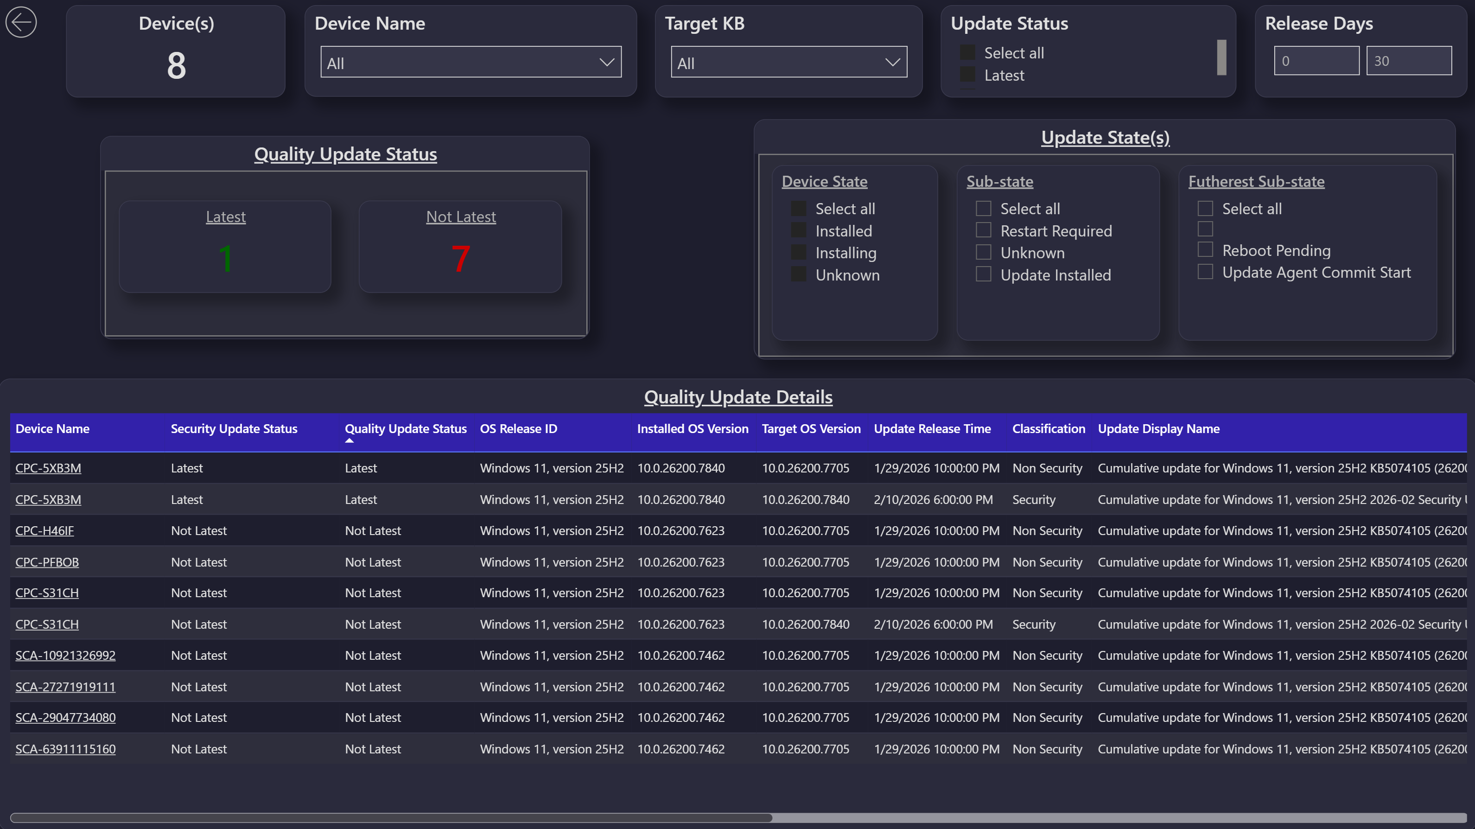Image resolution: width=1475 pixels, height=829 pixels.
Task: Click Security classification in second CPC-5XB3M row
Action: tap(1034, 499)
